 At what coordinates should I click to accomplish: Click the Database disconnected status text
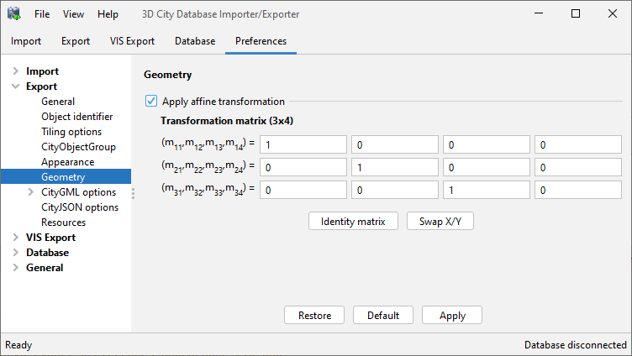575,345
